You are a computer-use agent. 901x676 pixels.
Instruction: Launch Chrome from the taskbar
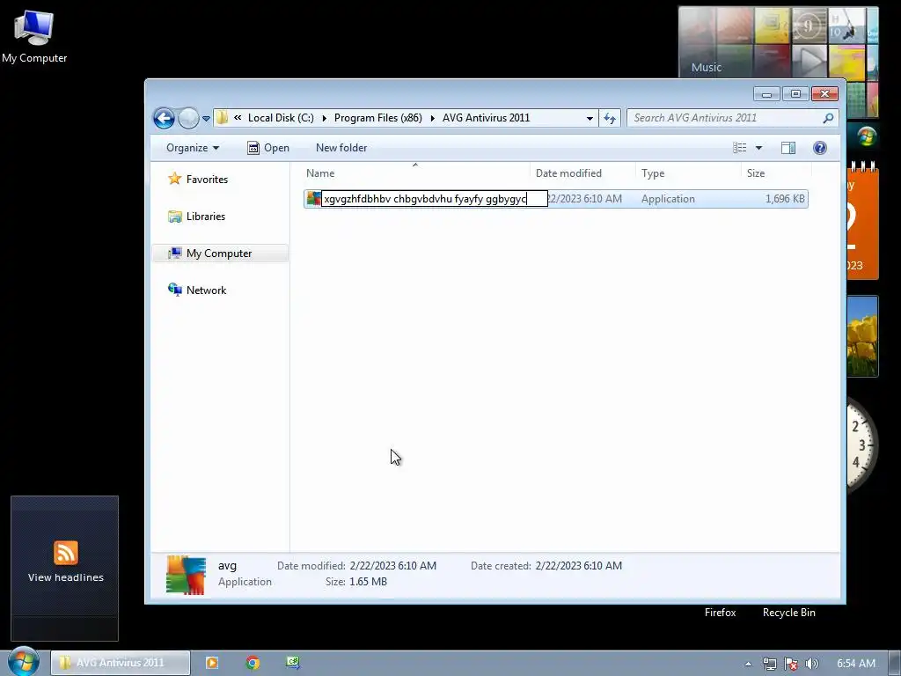pos(253,663)
